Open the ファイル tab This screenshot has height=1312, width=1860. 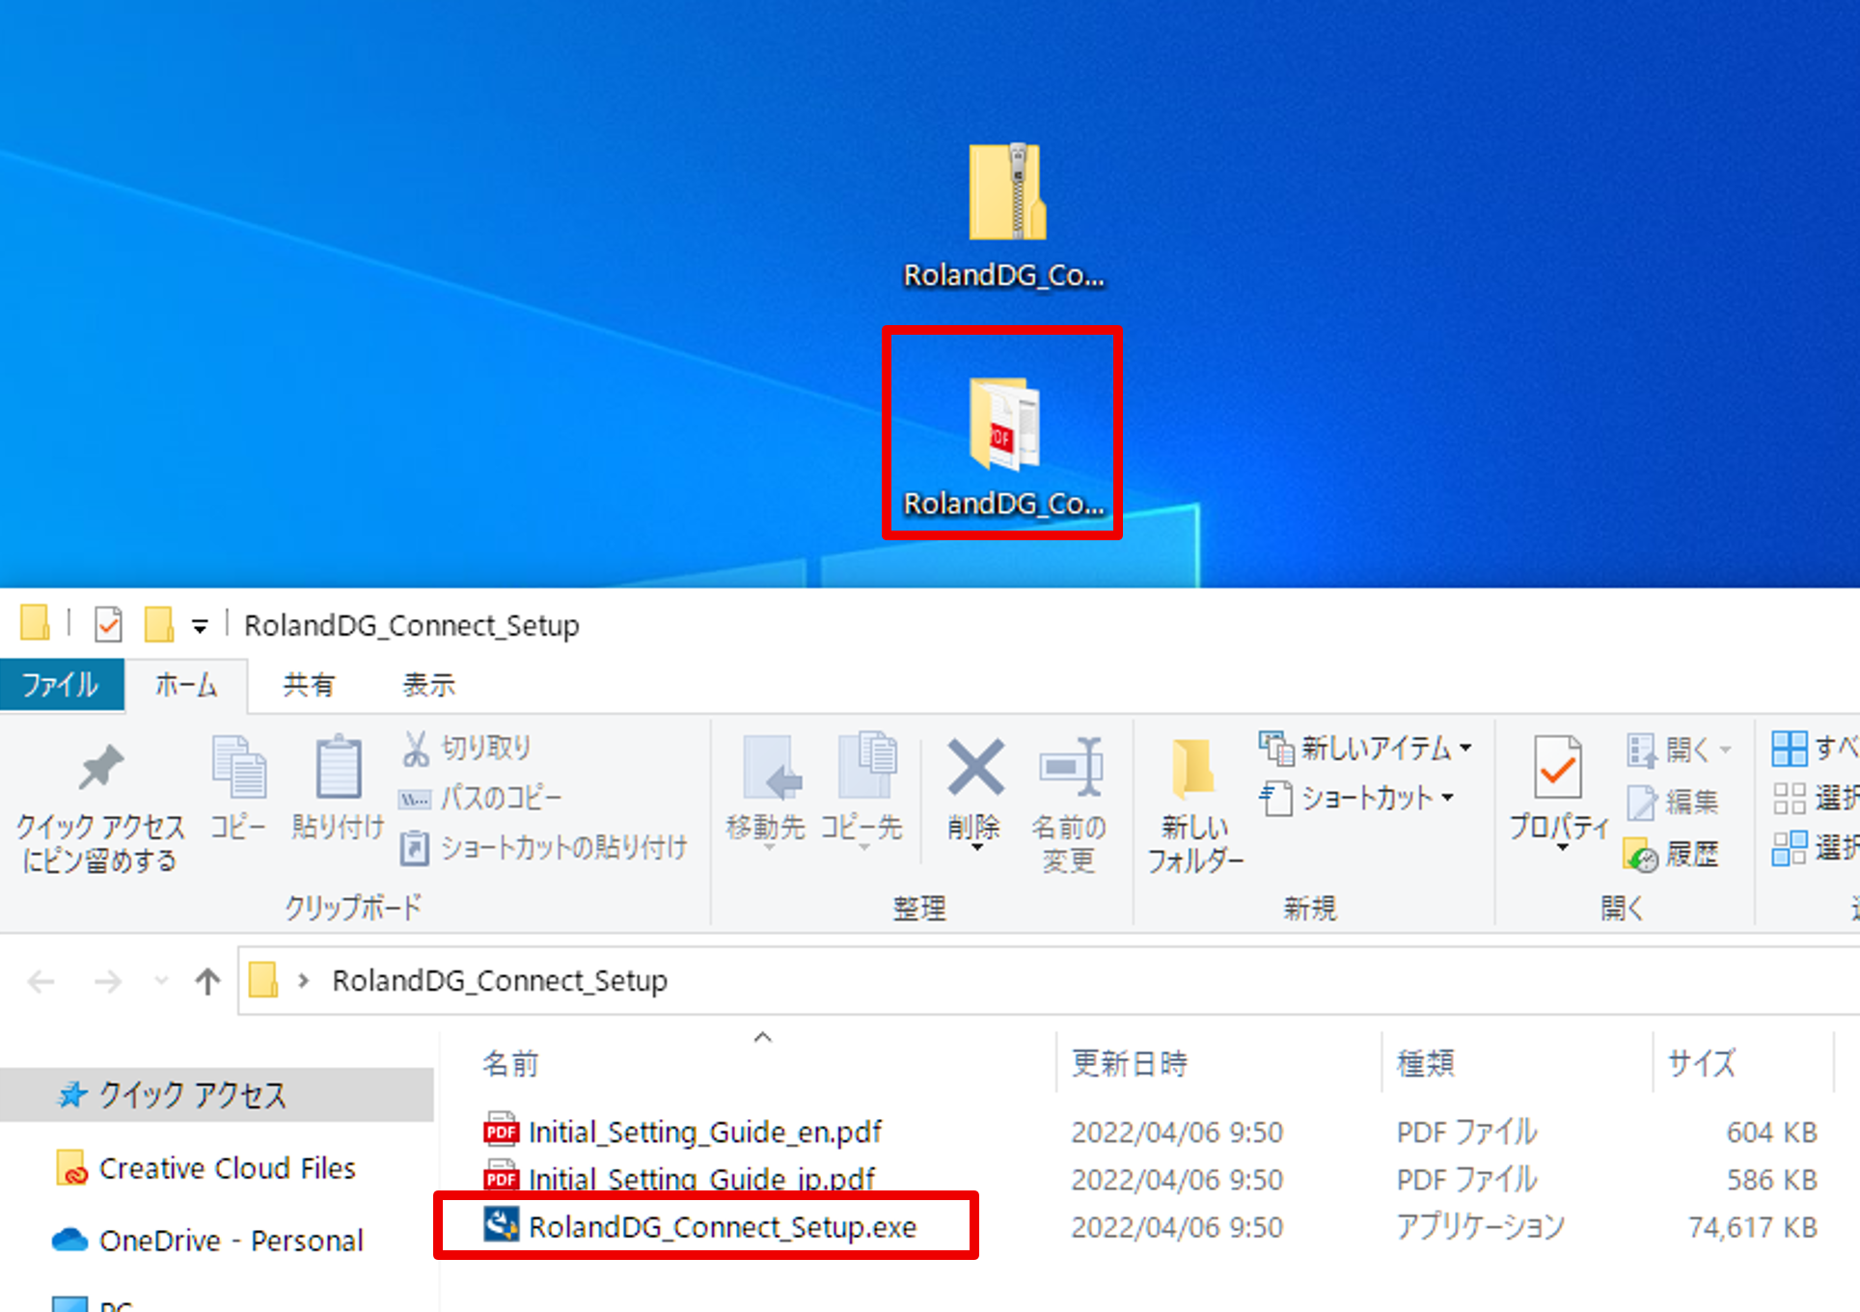(x=61, y=685)
